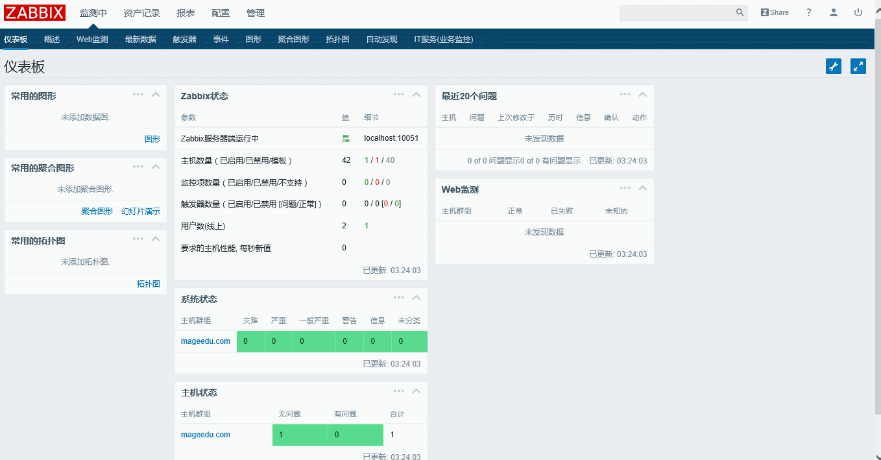Click the green 严重 cell for mageedu.com
Viewport: 881px width, 460px height.
click(278, 341)
